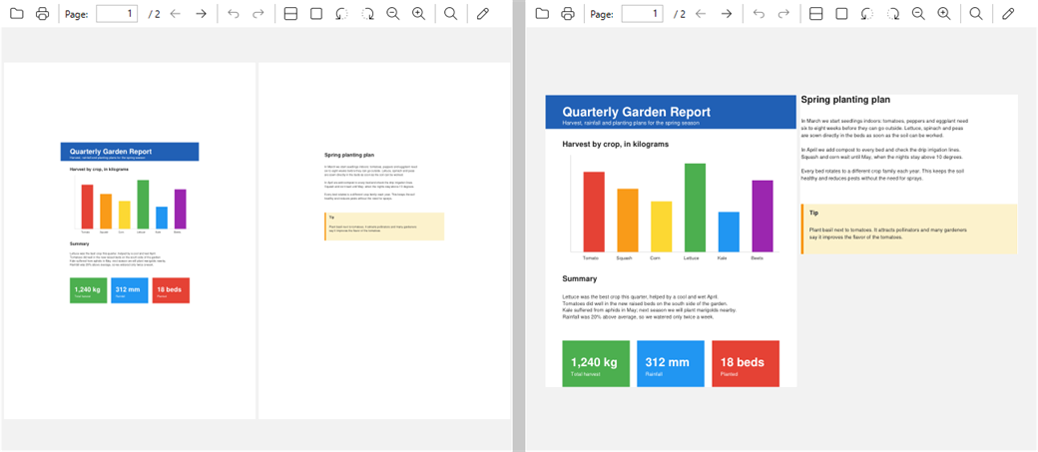The image size is (1038, 452).
Task: Click 'Spring planting plan' heading in left viewer
Action: (x=349, y=155)
